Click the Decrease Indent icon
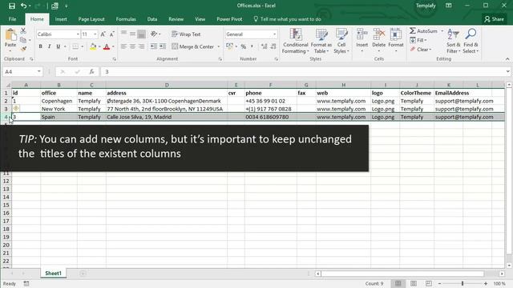The image size is (513, 288). [153, 46]
